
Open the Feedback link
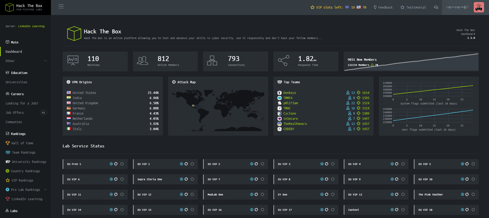383,7
